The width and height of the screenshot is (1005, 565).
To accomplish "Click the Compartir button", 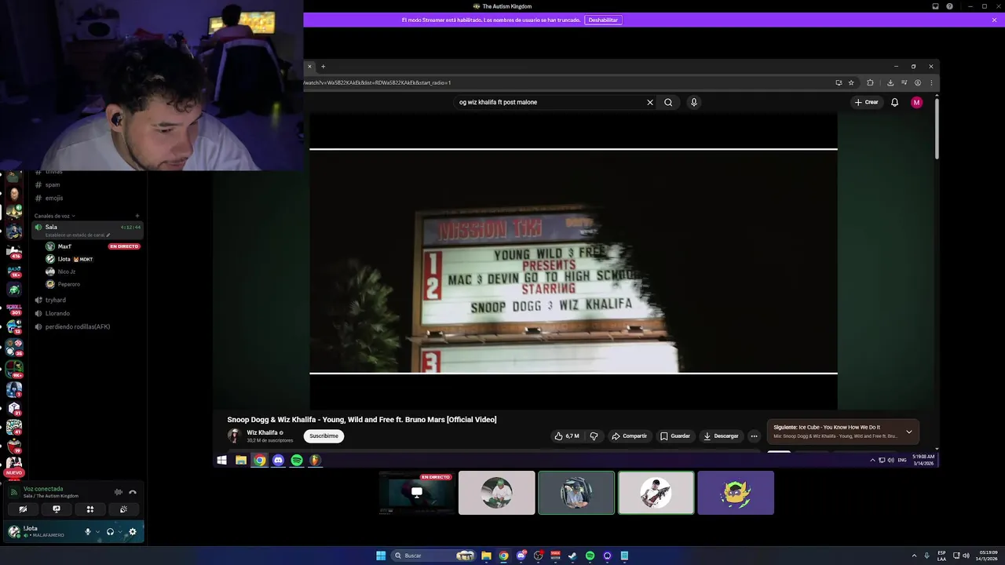I will [630, 436].
